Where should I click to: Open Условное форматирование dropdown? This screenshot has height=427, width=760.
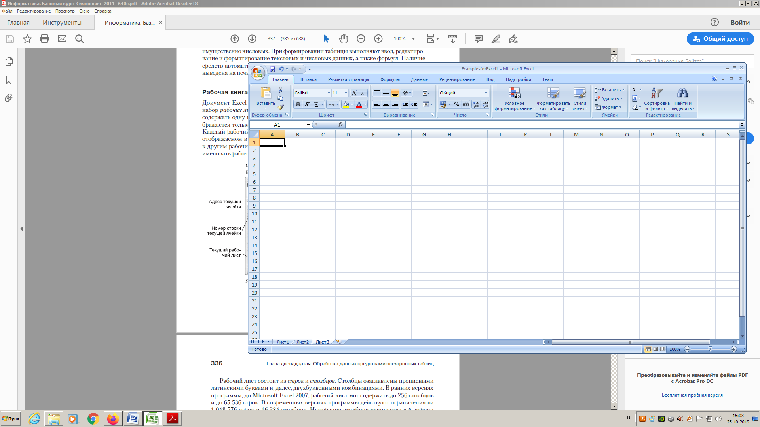515,99
